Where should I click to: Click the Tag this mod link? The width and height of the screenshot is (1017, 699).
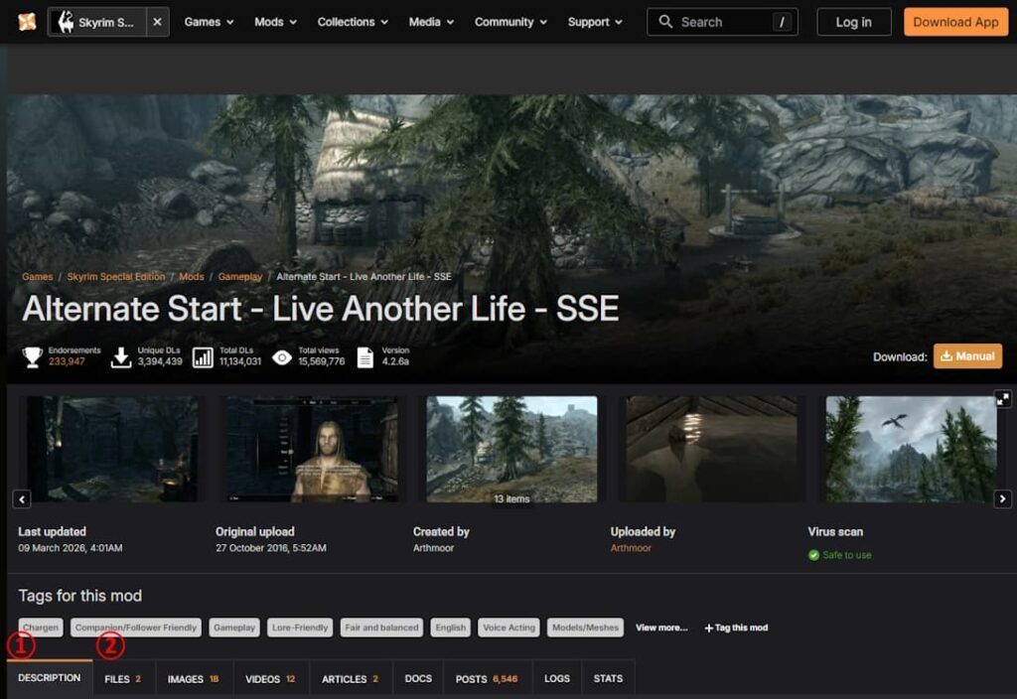point(736,628)
